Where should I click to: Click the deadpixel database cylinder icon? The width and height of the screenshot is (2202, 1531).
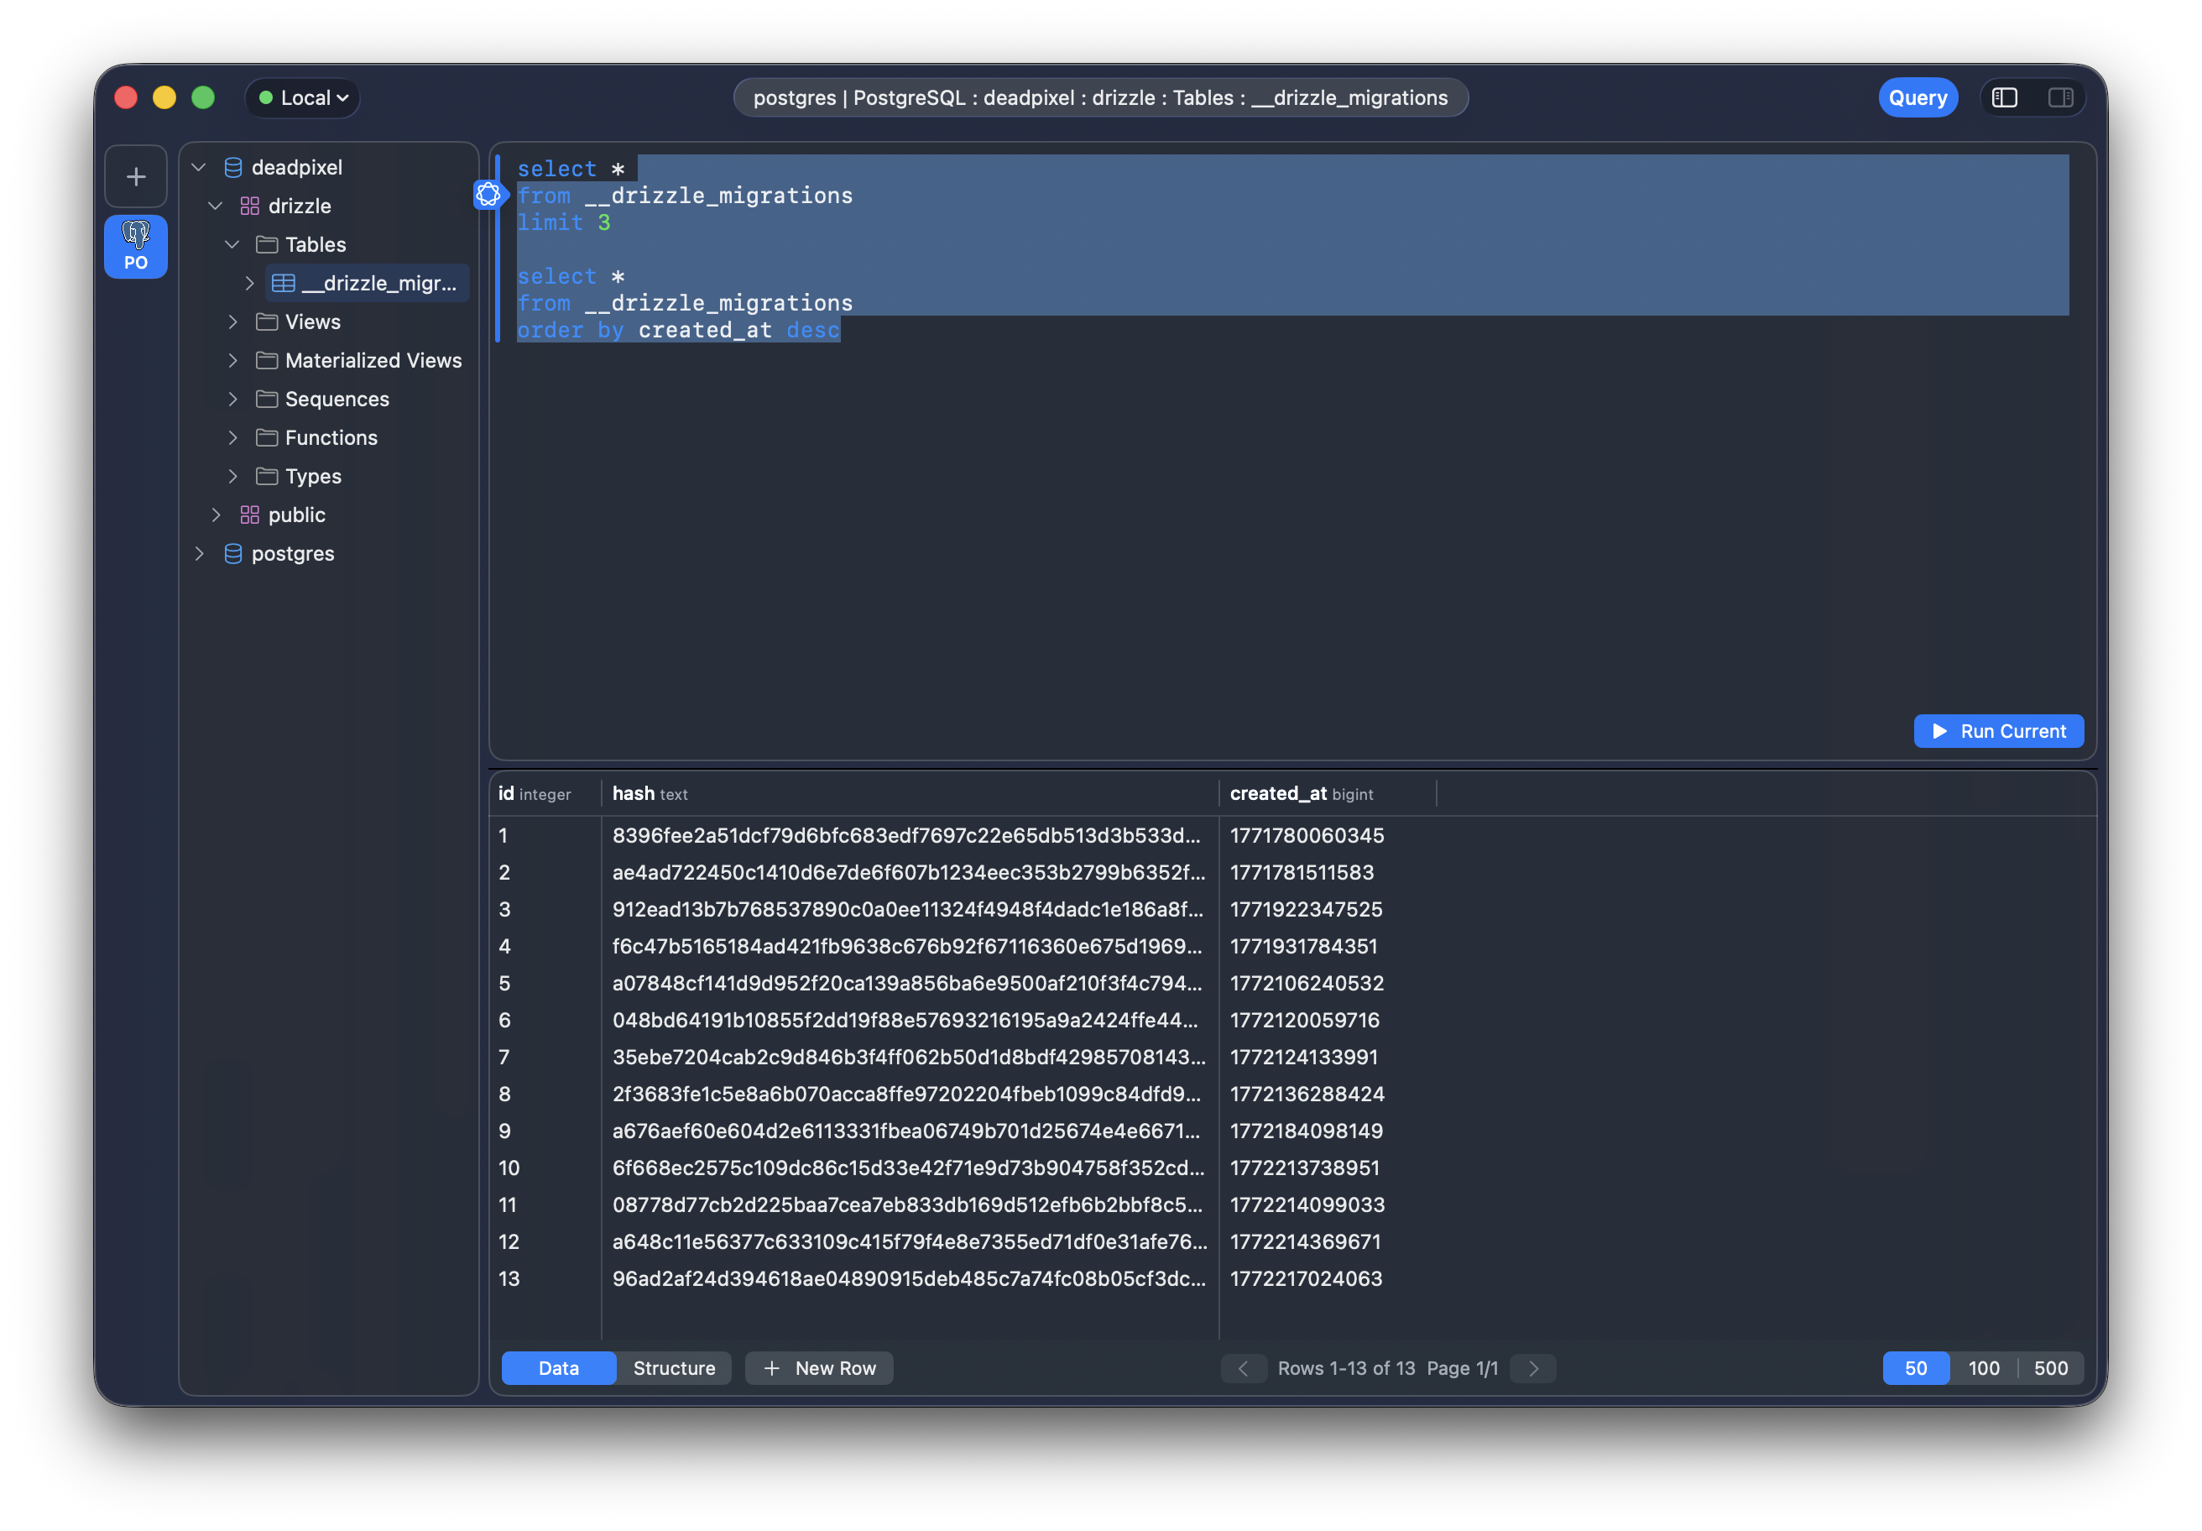[x=233, y=166]
